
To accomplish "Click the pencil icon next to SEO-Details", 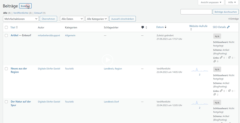I will pyautogui.click(x=228, y=27).
